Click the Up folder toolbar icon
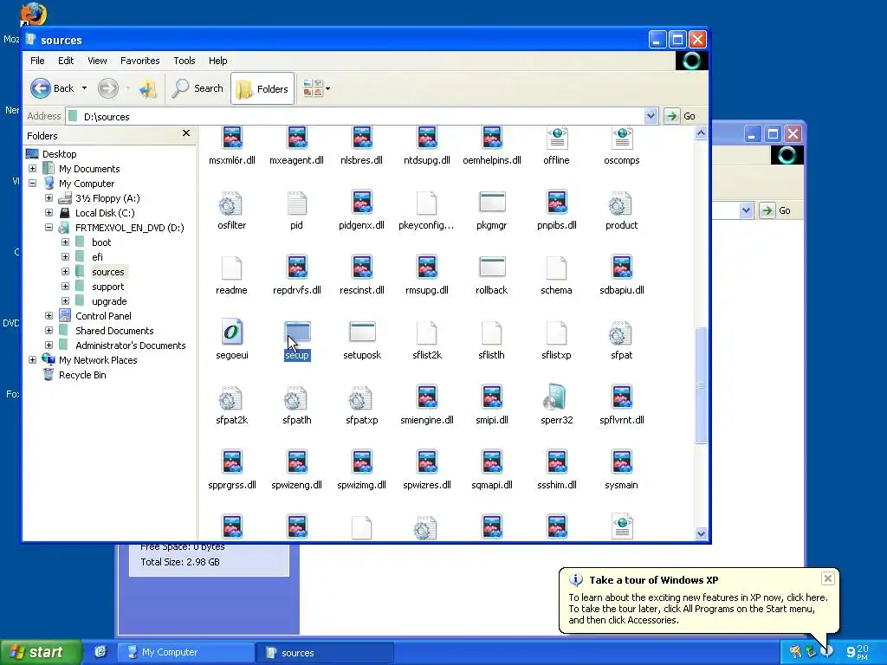Screen dimensions: 887x665 click(148, 88)
